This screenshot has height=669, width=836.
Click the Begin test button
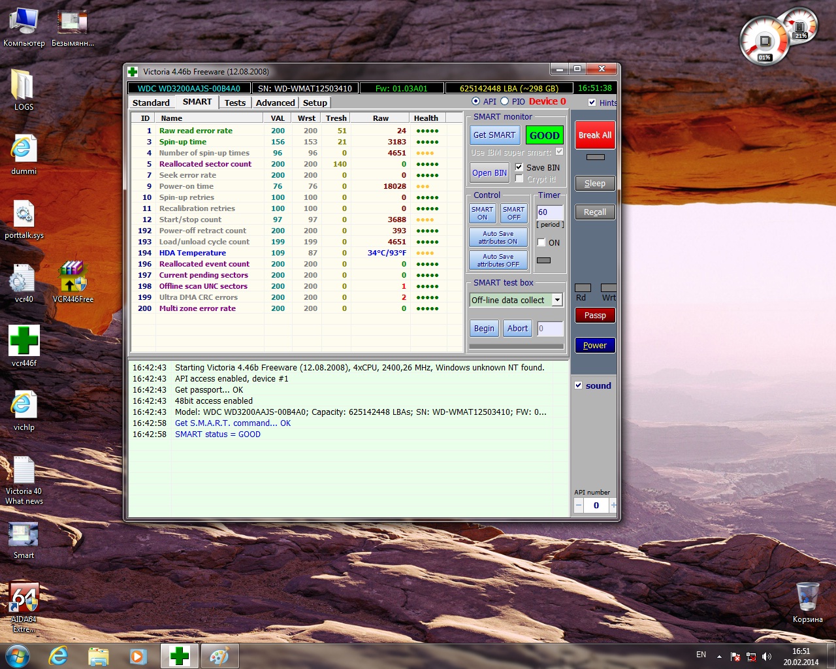(x=484, y=329)
